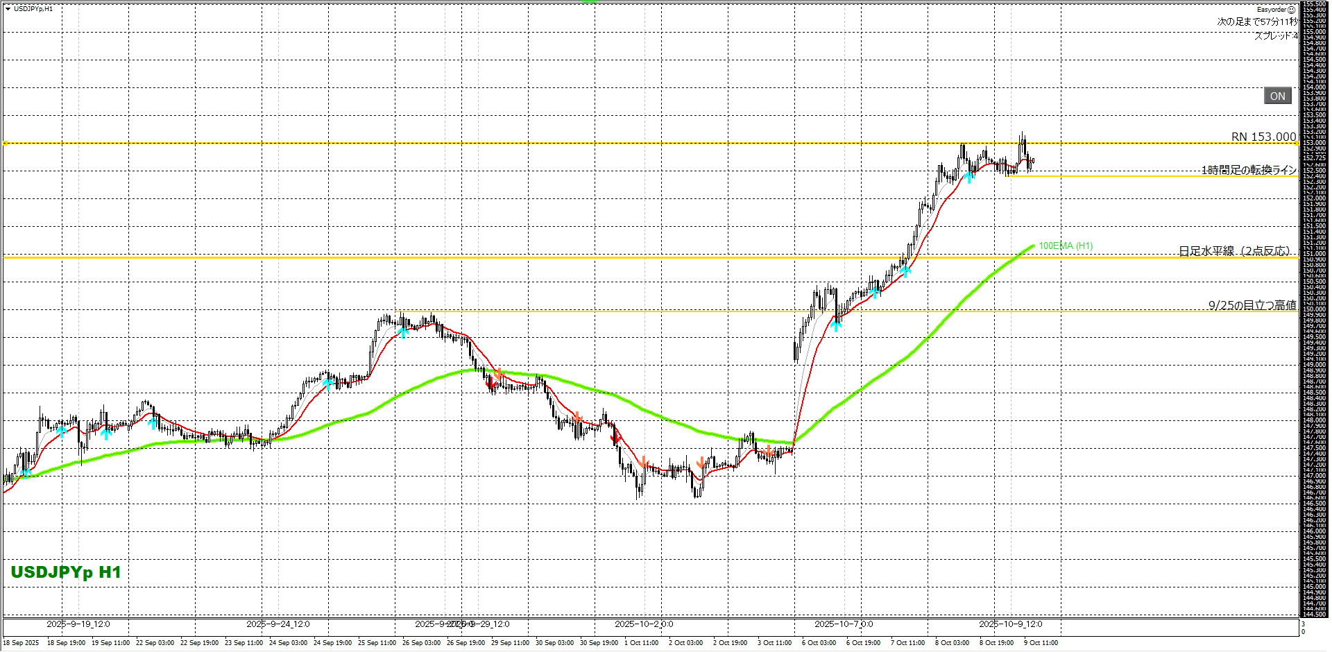Image resolution: width=1332 pixels, height=652 pixels.
Task: Toggle the ON button
Action: tap(1277, 96)
